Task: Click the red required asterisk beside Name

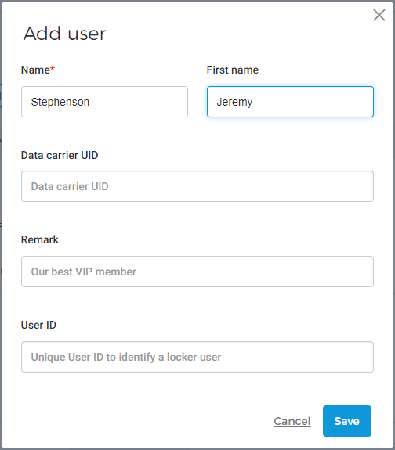Action: tap(53, 68)
